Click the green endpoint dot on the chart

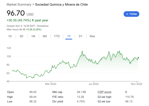click(138, 58)
